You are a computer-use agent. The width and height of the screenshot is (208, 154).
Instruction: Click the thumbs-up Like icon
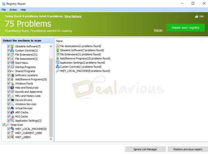tap(196, 16)
